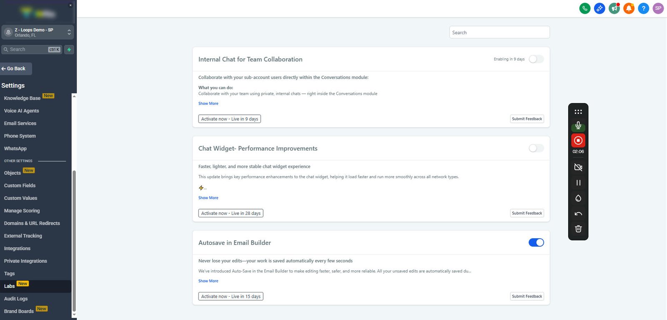Viewport: 667px width, 320px height.
Task: Click the blue help question mark icon
Action: tap(644, 8)
